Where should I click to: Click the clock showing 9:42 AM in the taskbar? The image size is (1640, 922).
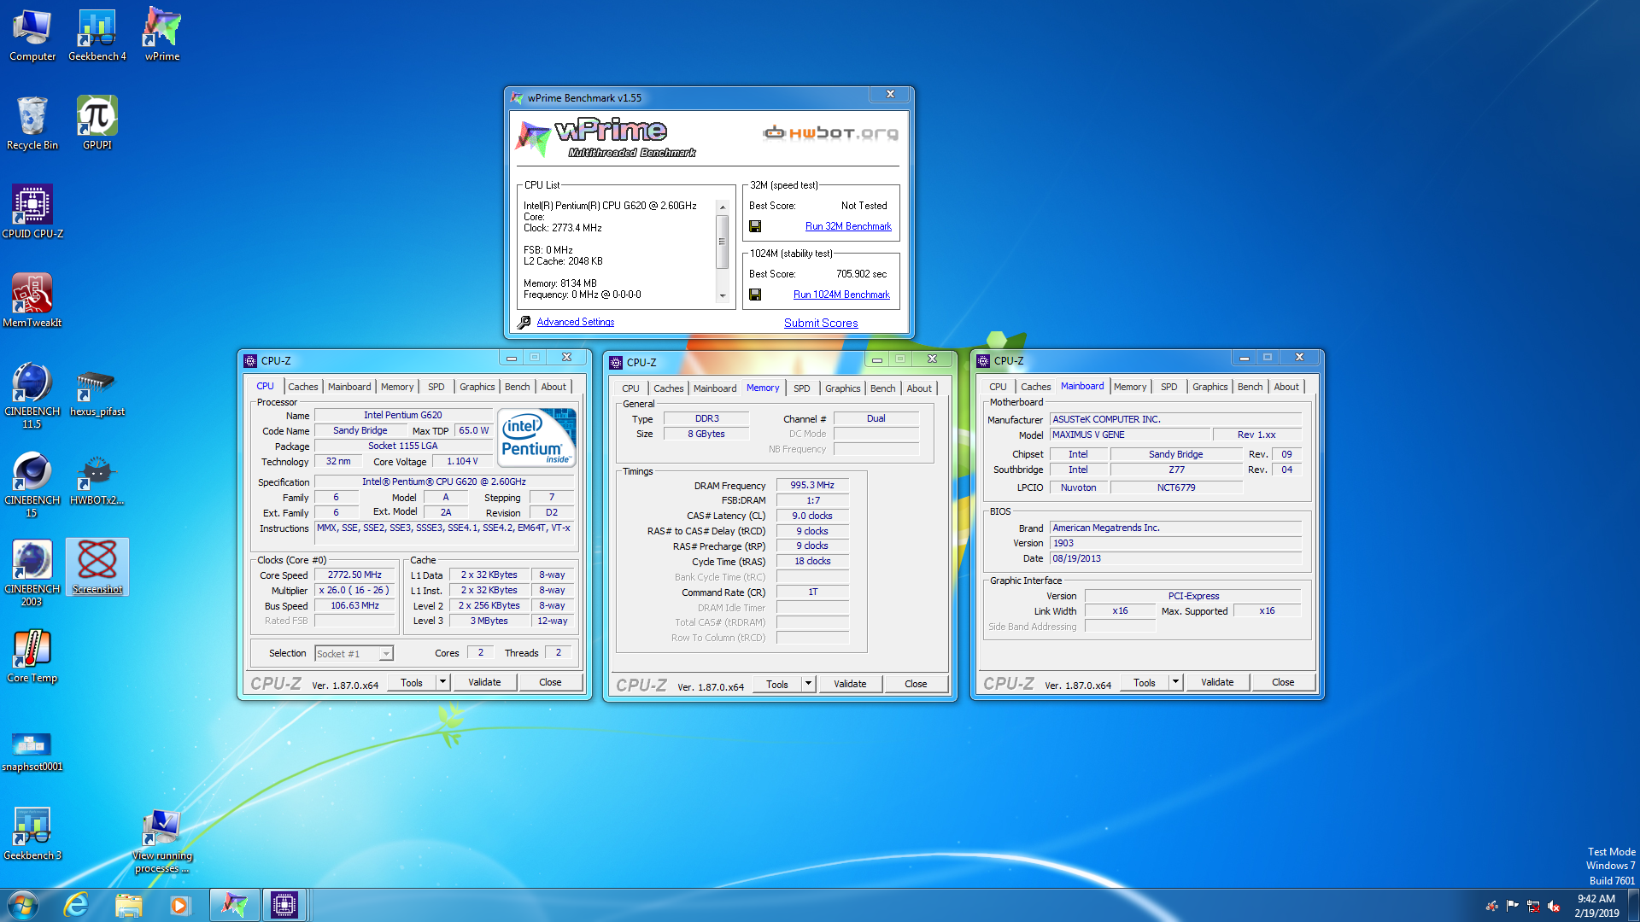tap(1596, 906)
